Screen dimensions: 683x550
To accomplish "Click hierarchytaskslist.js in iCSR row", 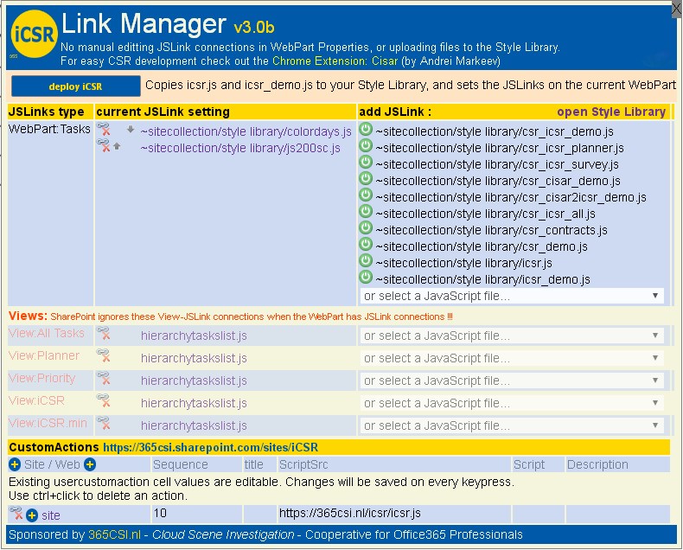I will point(194,403).
